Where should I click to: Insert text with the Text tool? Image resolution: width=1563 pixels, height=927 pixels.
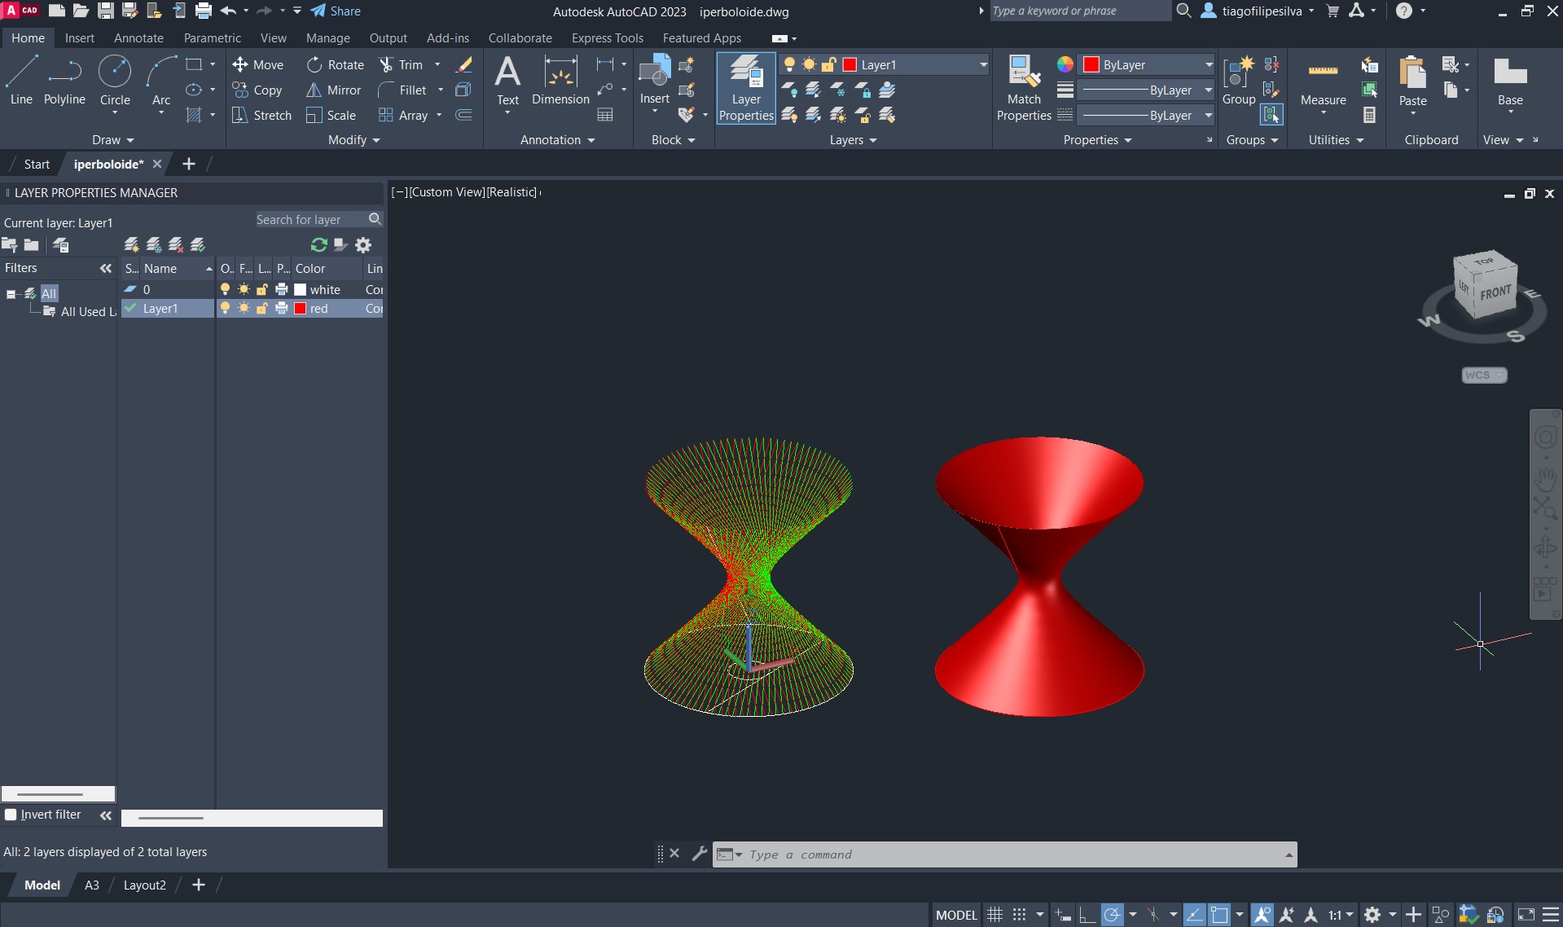pos(507,81)
